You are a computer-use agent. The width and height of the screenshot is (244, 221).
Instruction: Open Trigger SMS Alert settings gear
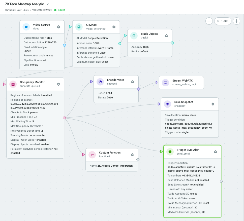click(215, 152)
